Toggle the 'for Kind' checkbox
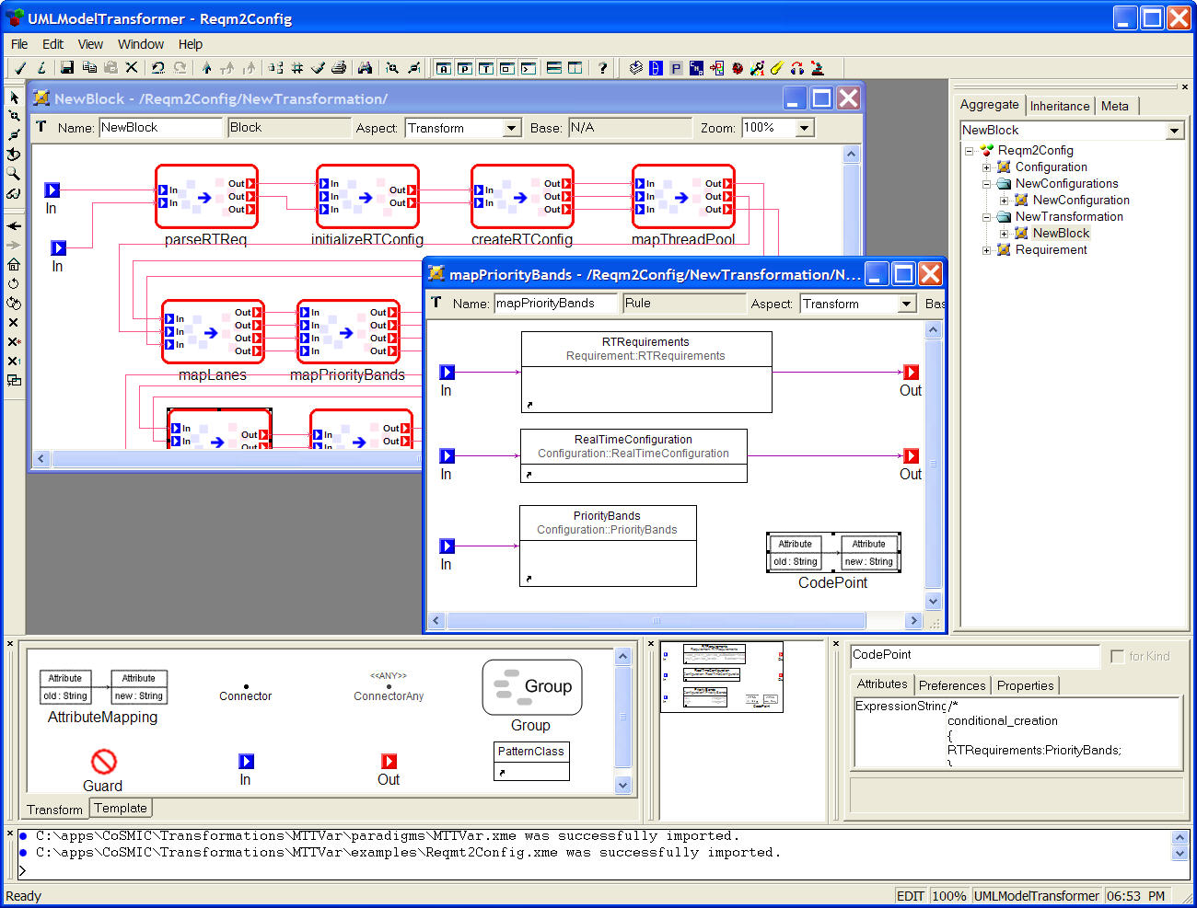The image size is (1197, 908). 1118,656
